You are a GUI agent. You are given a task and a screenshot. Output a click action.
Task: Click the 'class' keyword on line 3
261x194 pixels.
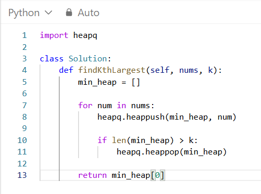click(x=52, y=59)
